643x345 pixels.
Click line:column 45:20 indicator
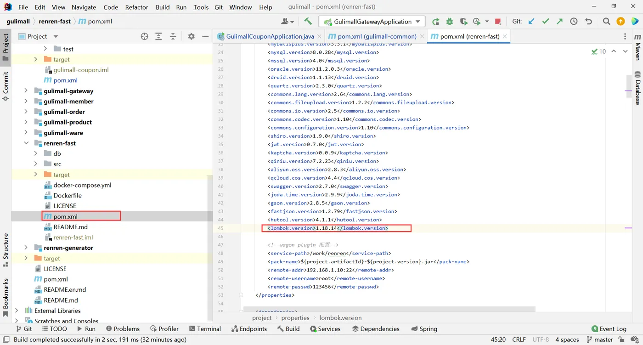498,339
